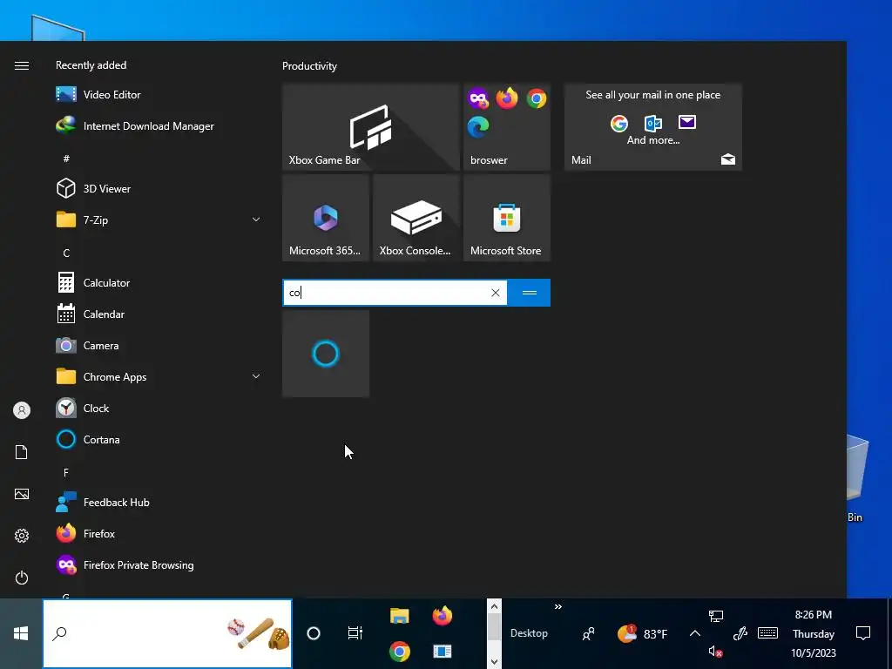892x669 pixels.
Task: Open the Action Center notifications
Action: 863,633
